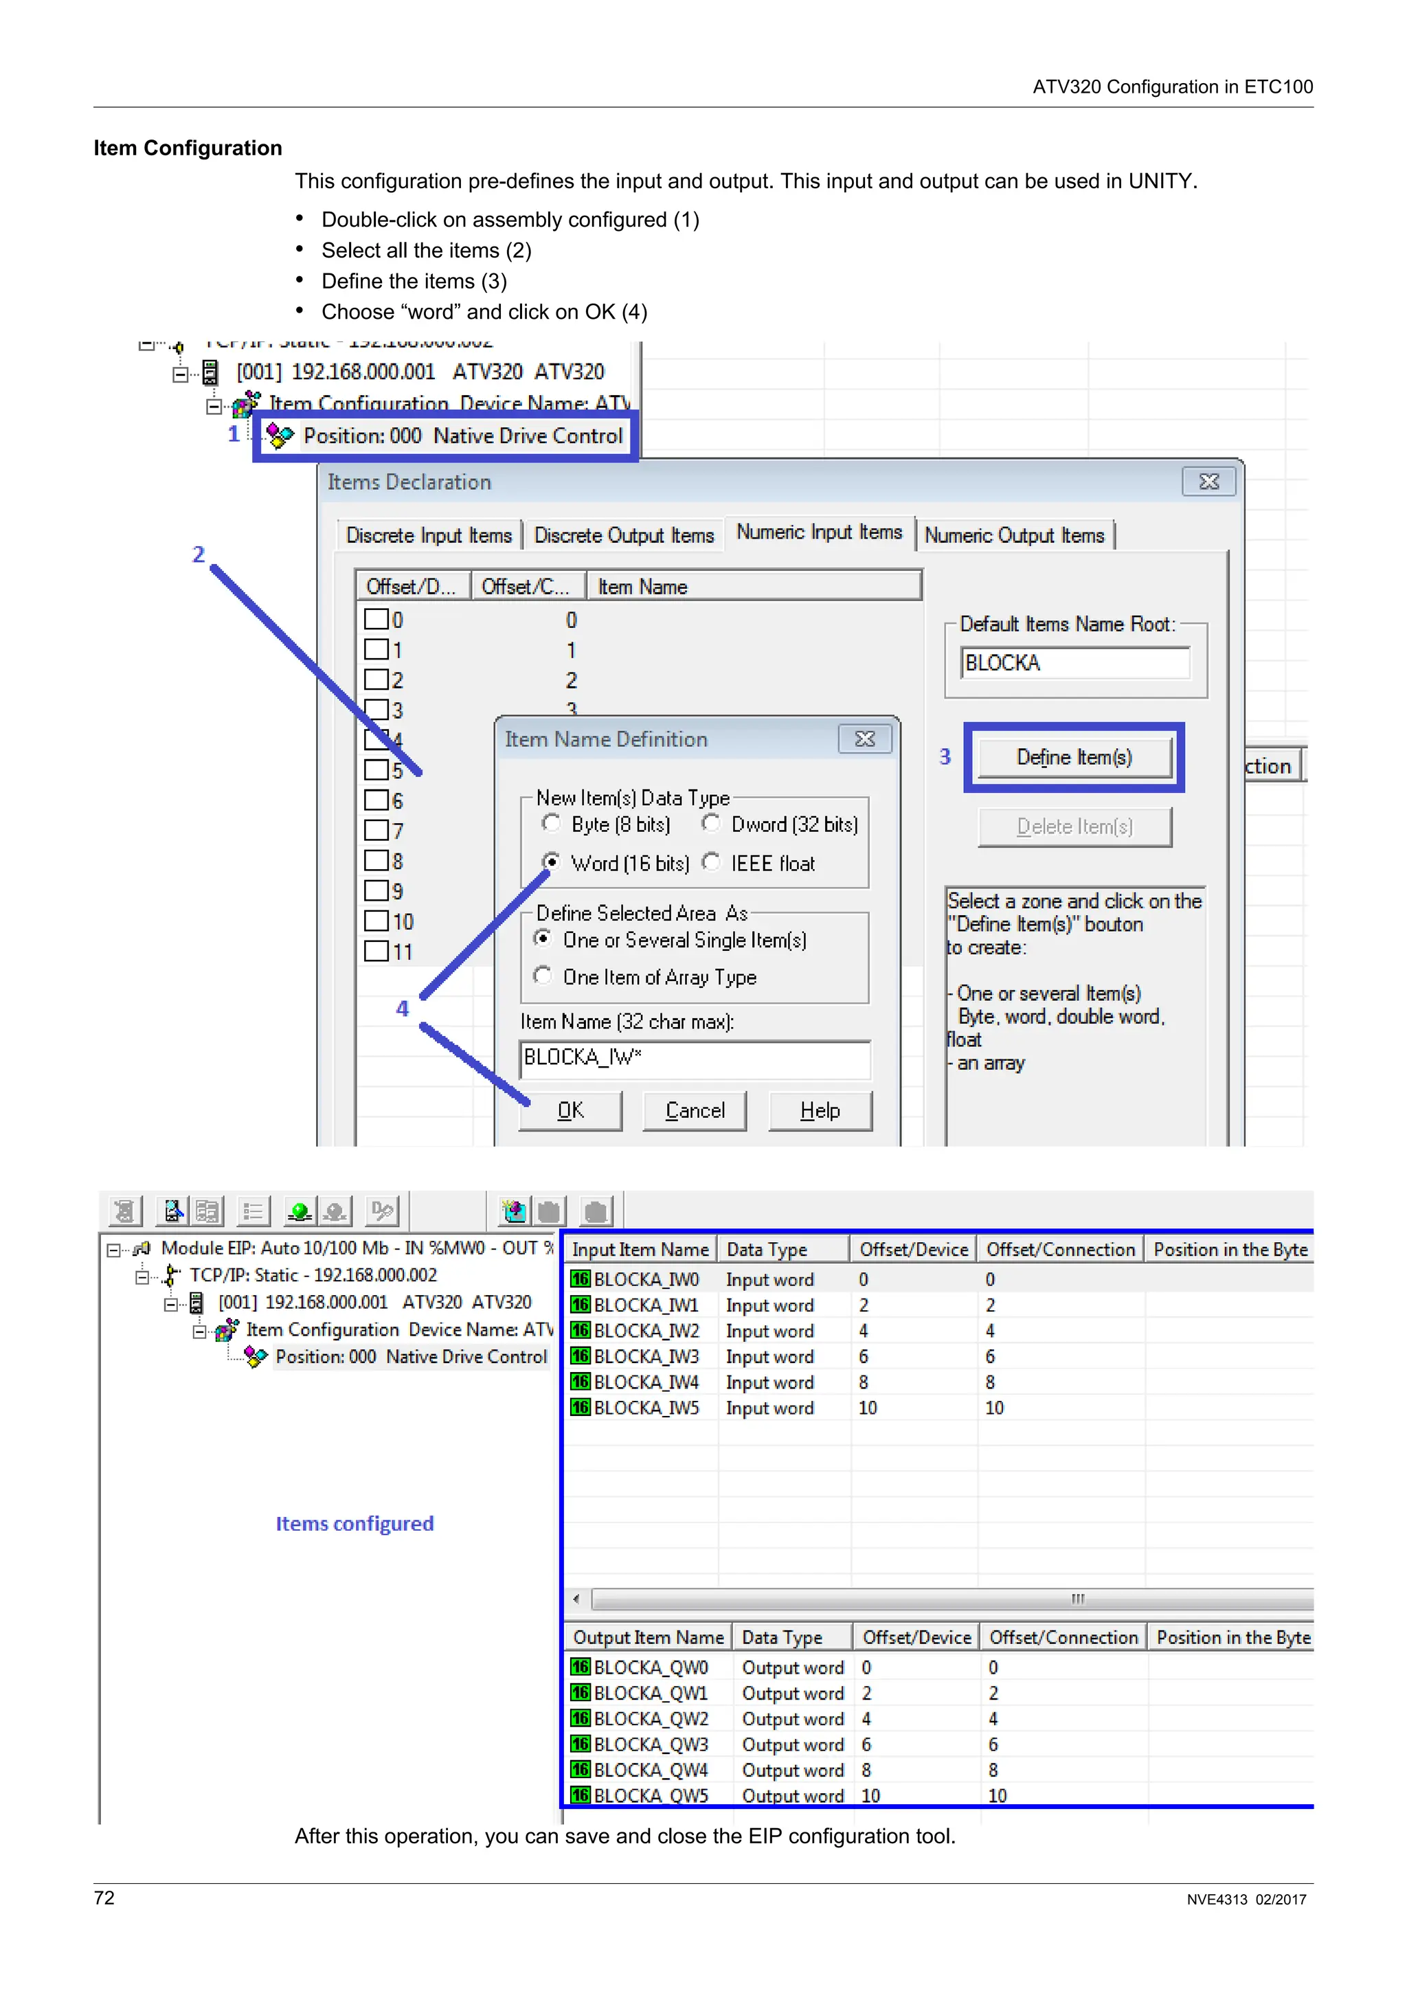Check the offset 0 checkbox in Items Declaration
The height and width of the screenshot is (1991, 1407).
pos(376,619)
